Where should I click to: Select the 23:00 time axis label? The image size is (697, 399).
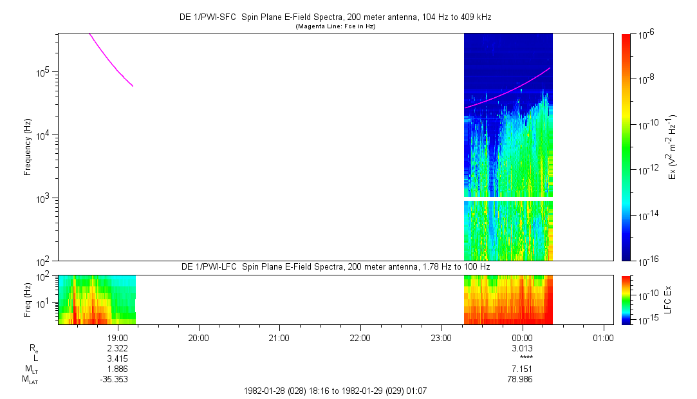tap(441, 337)
